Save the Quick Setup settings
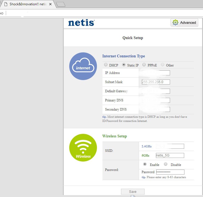The image size is (203, 197). (133, 191)
